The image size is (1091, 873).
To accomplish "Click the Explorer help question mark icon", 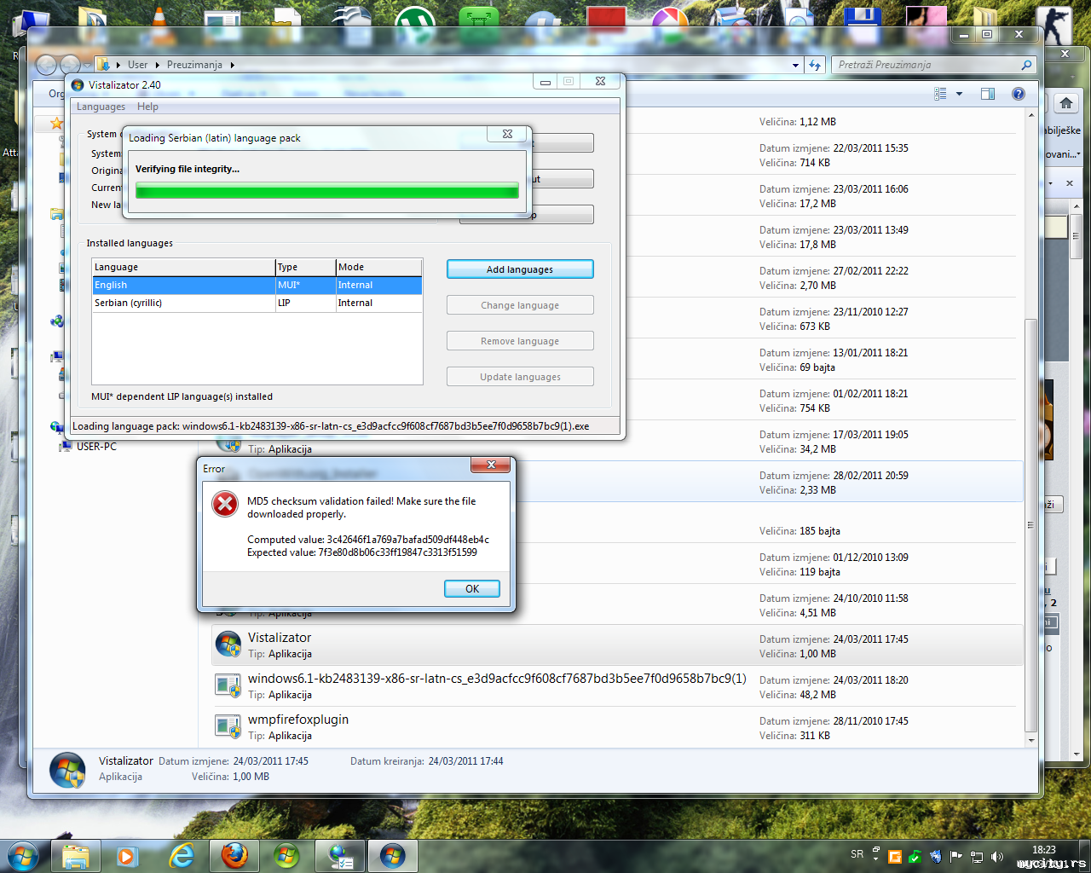I will click(x=1019, y=94).
